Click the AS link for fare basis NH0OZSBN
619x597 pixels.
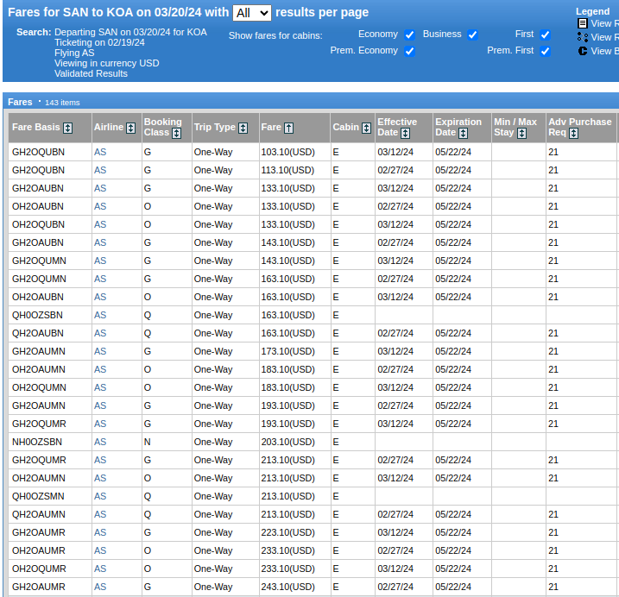pyautogui.click(x=100, y=442)
